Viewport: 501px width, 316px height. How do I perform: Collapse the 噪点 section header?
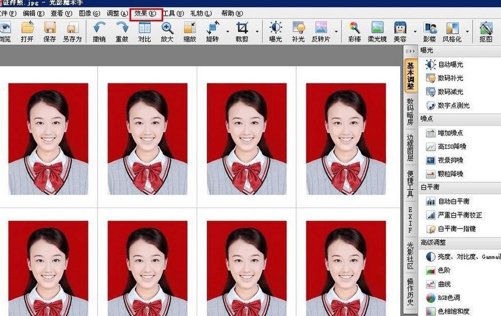coord(460,118)
